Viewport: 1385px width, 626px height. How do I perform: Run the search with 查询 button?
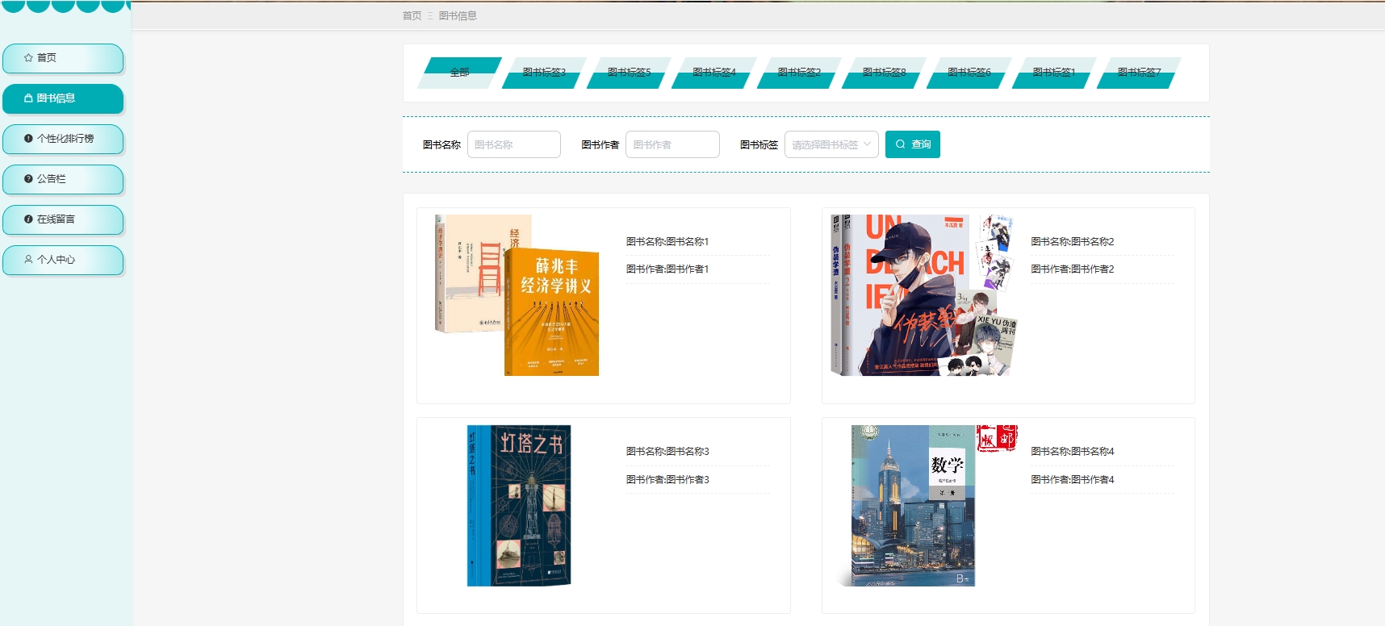913,144
